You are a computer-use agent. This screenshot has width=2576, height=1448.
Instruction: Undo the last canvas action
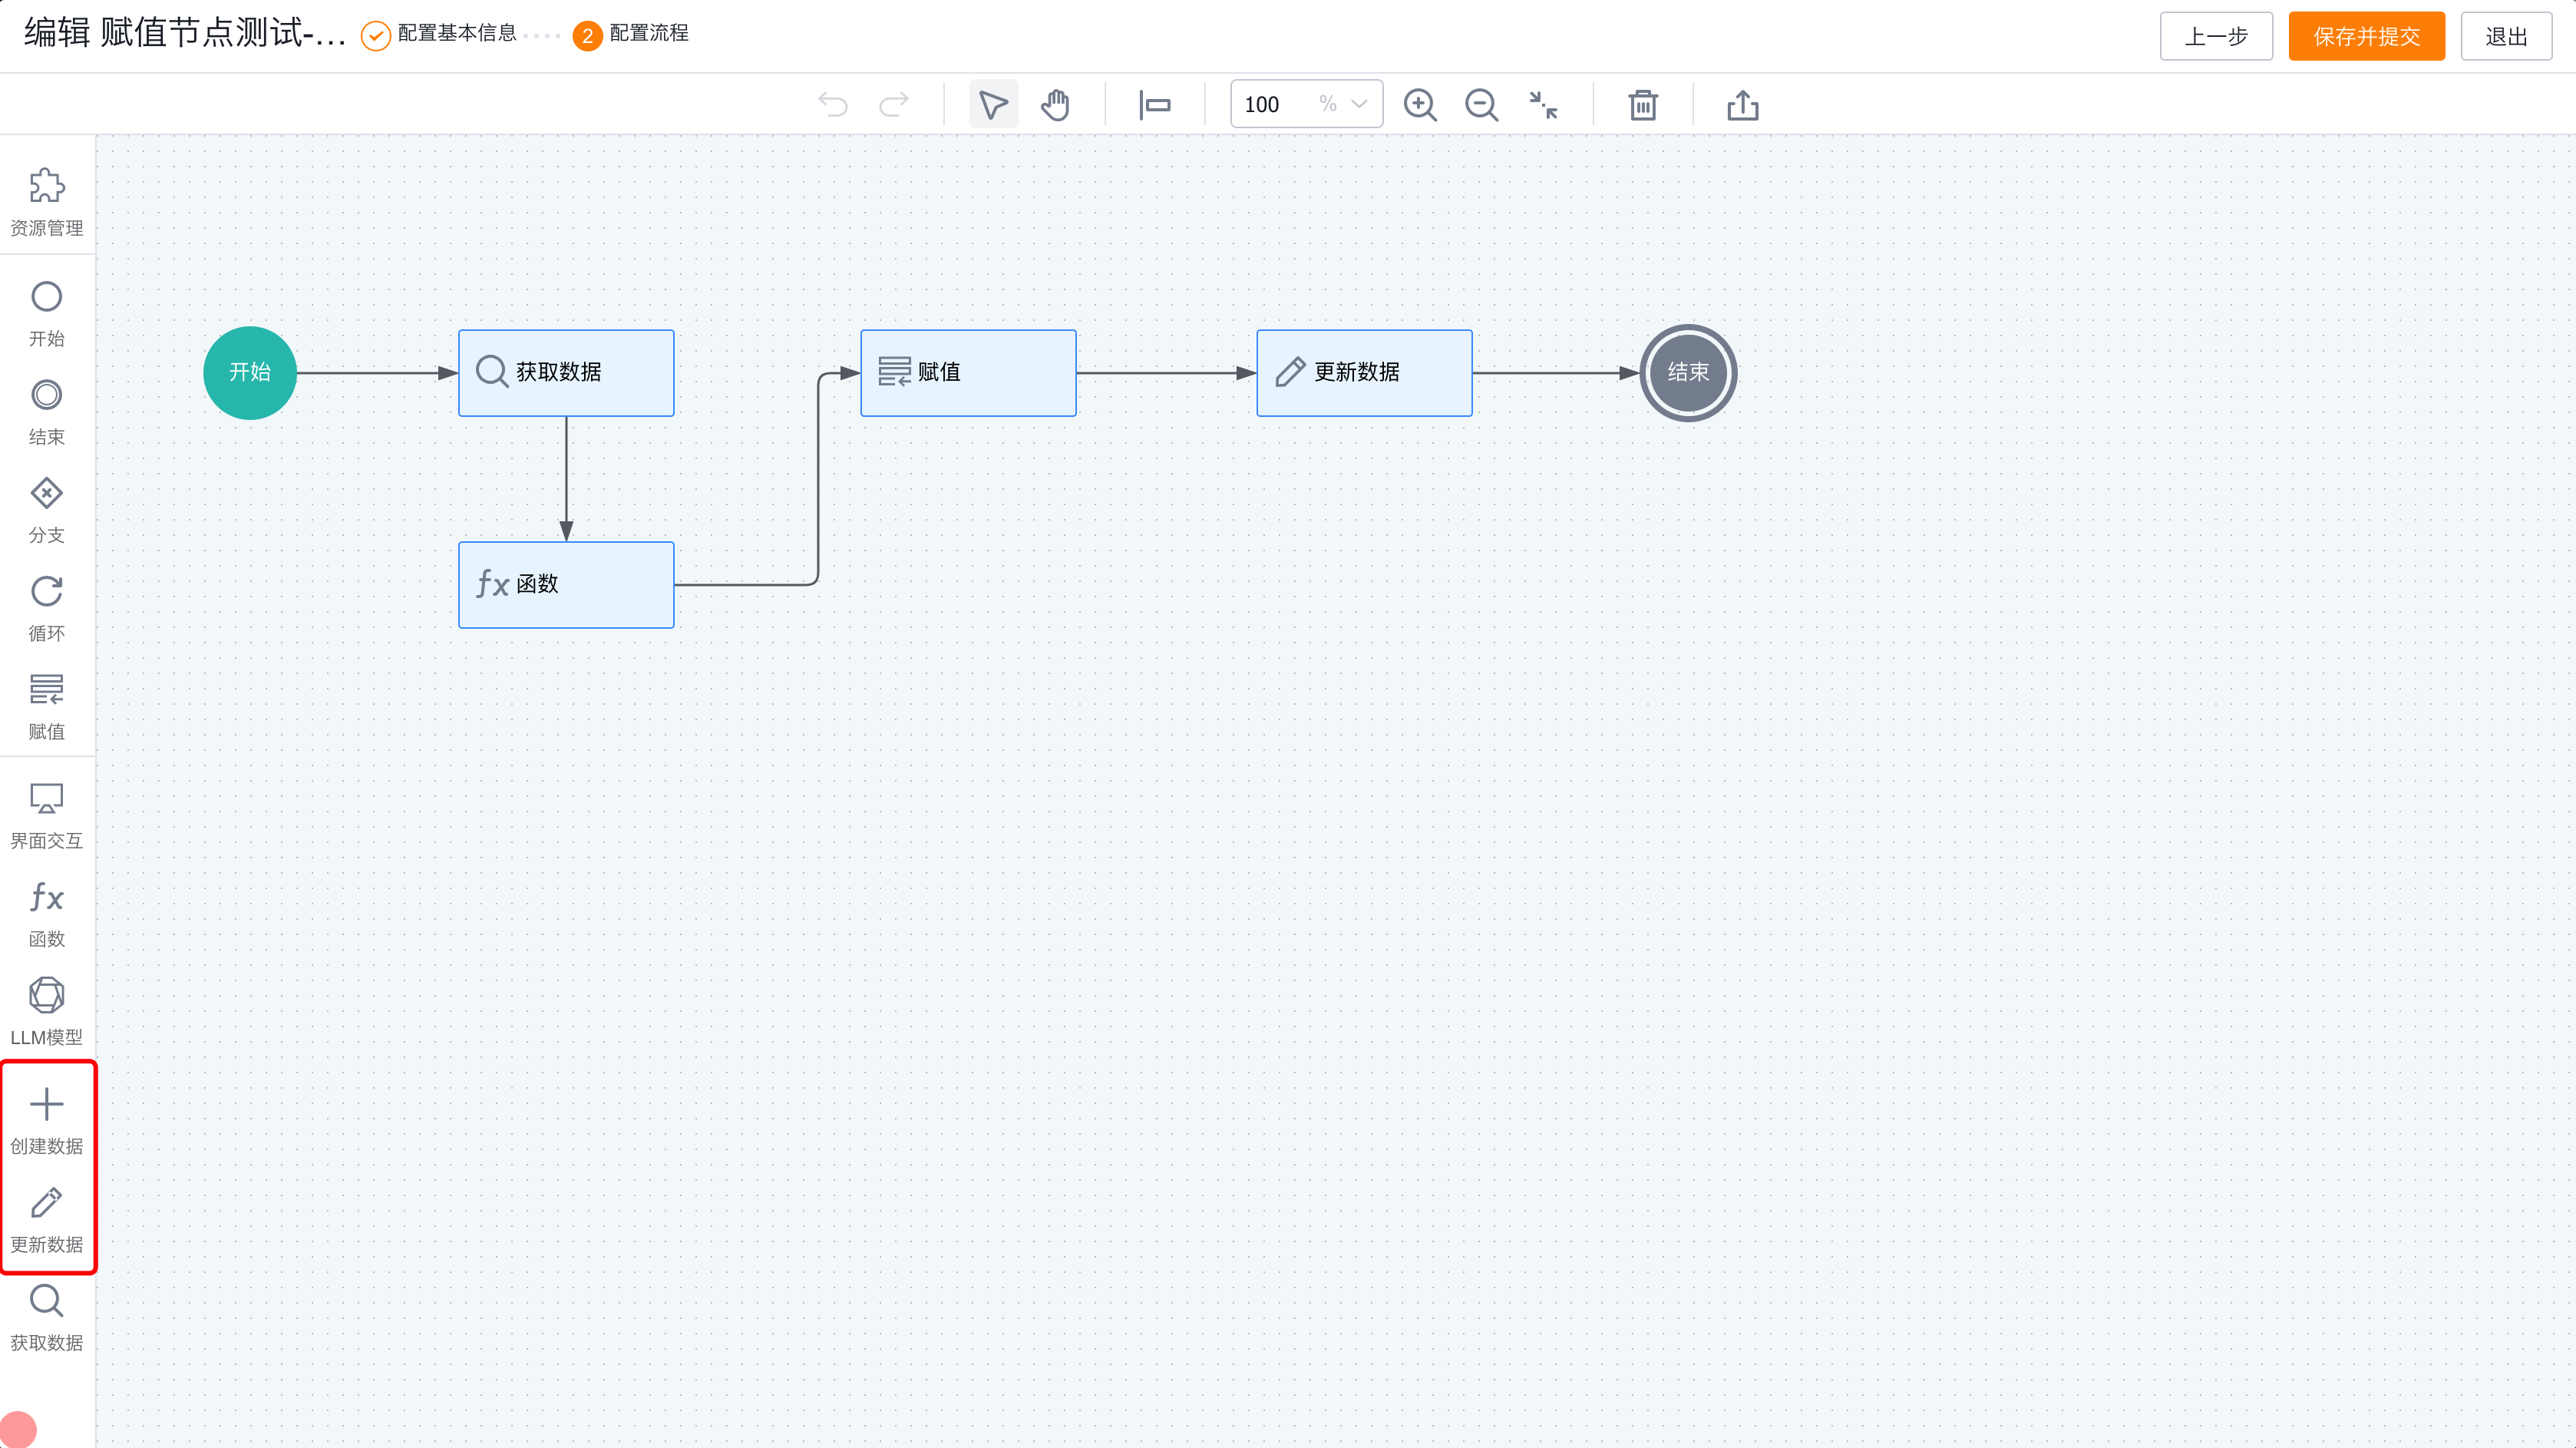click(832, 104)
